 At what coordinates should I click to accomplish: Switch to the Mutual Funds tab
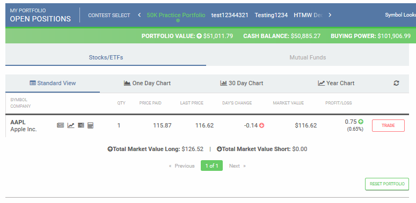(308, 57)
